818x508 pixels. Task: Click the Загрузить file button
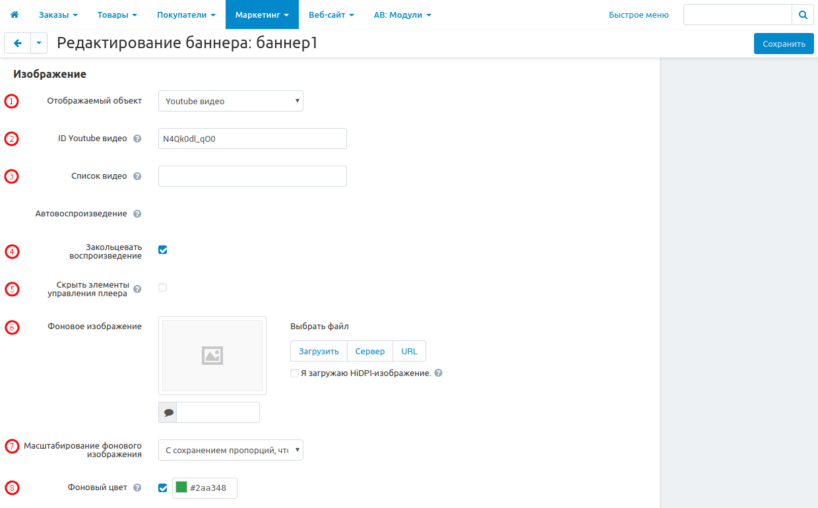point(319,352)
